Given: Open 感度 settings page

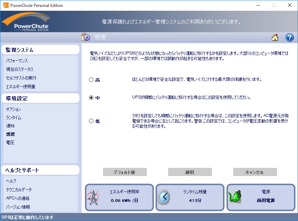Looking at the screenshot, I should click(10, 134).
